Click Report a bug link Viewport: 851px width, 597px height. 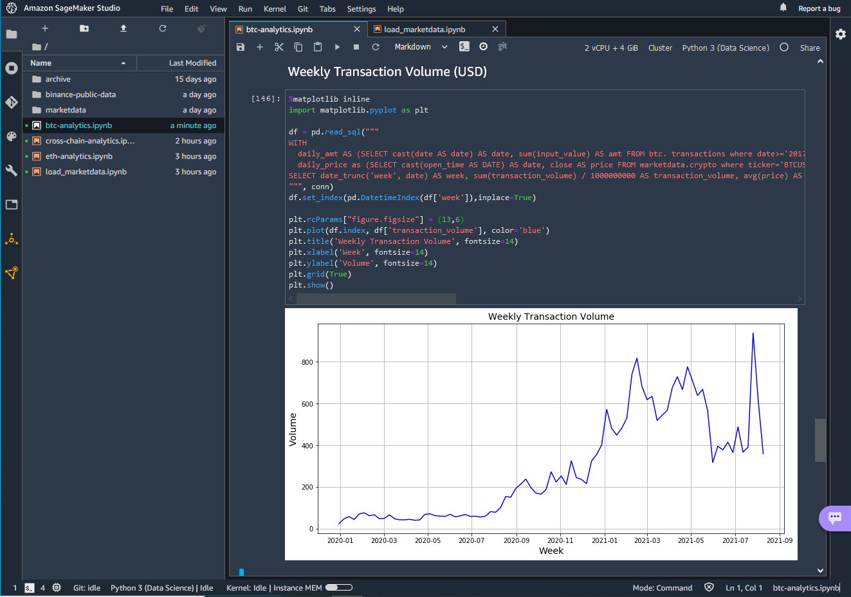tap(819, 8)
